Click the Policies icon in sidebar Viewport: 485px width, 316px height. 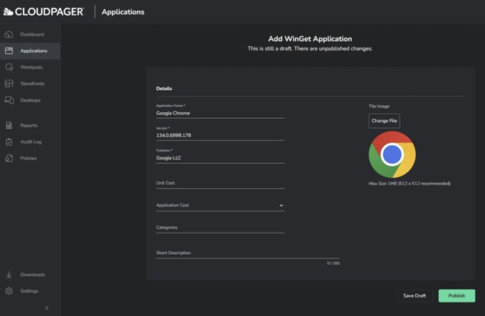click(9, 158)
